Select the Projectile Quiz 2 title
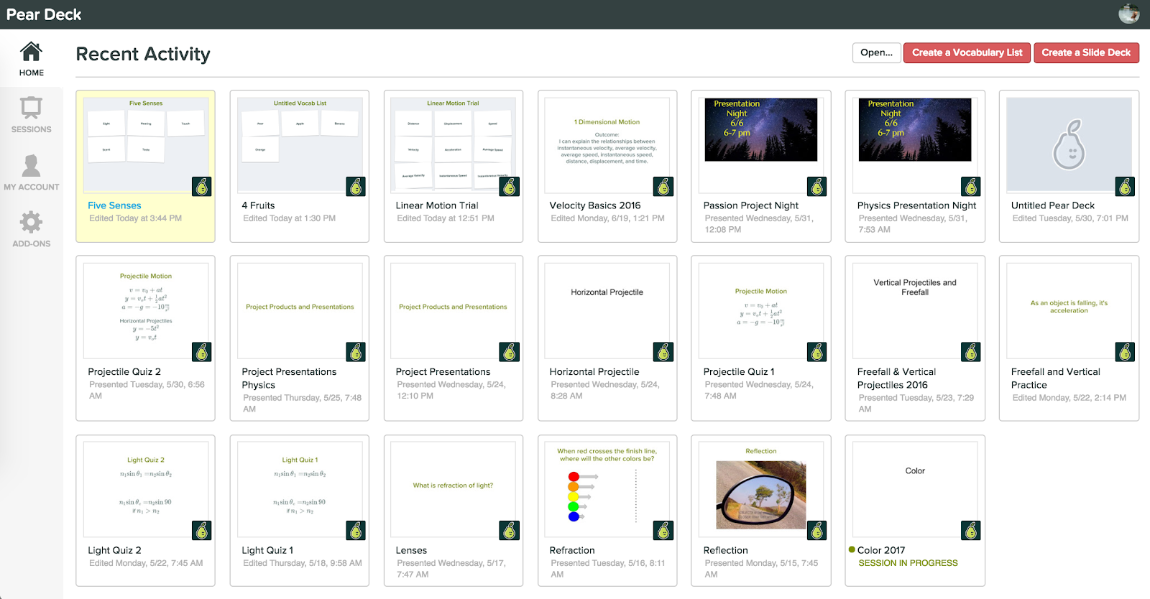Viewport: 1150px width, 599px height. pos(124,372)
